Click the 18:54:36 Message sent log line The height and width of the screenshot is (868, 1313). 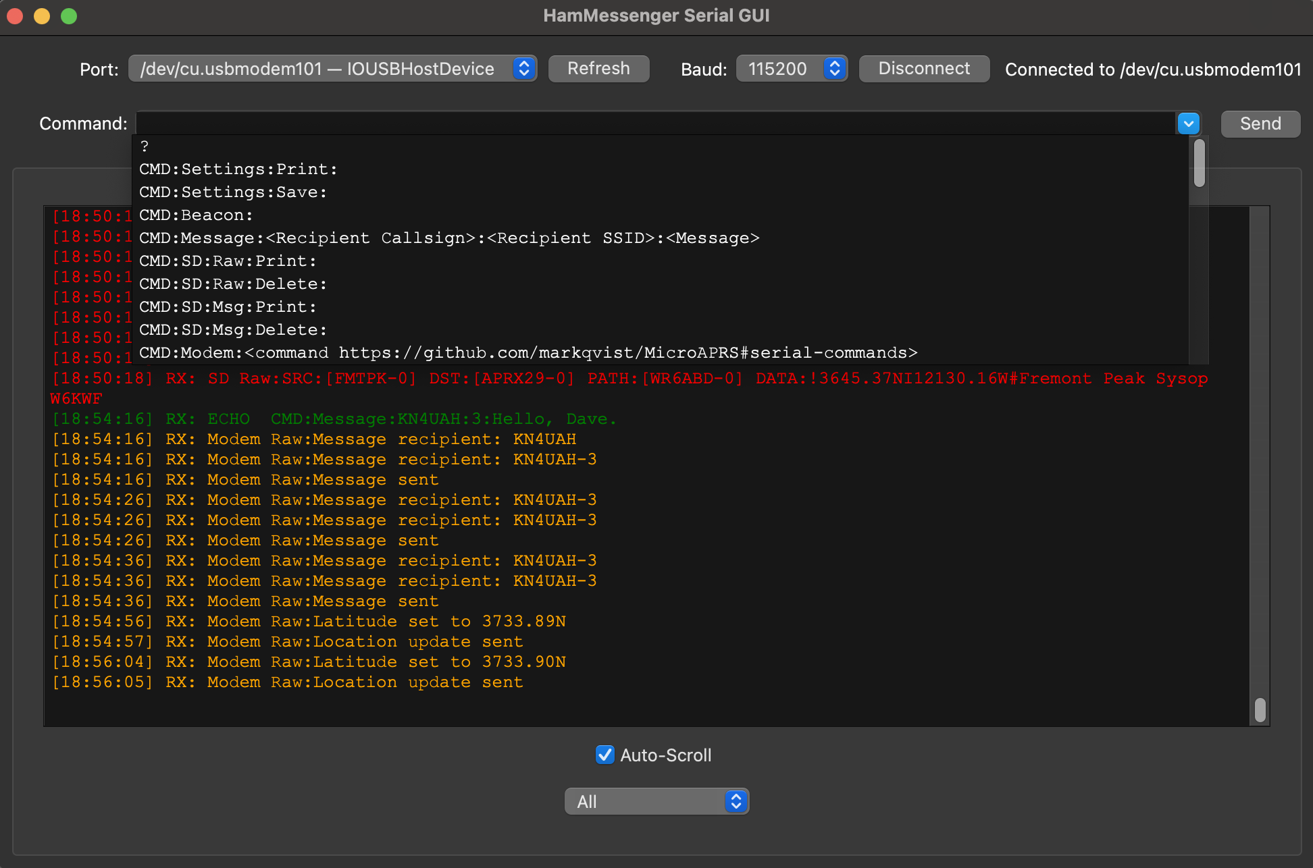pos(246,601)
